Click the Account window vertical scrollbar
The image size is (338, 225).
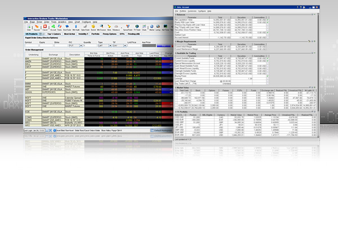coord(318,75)
